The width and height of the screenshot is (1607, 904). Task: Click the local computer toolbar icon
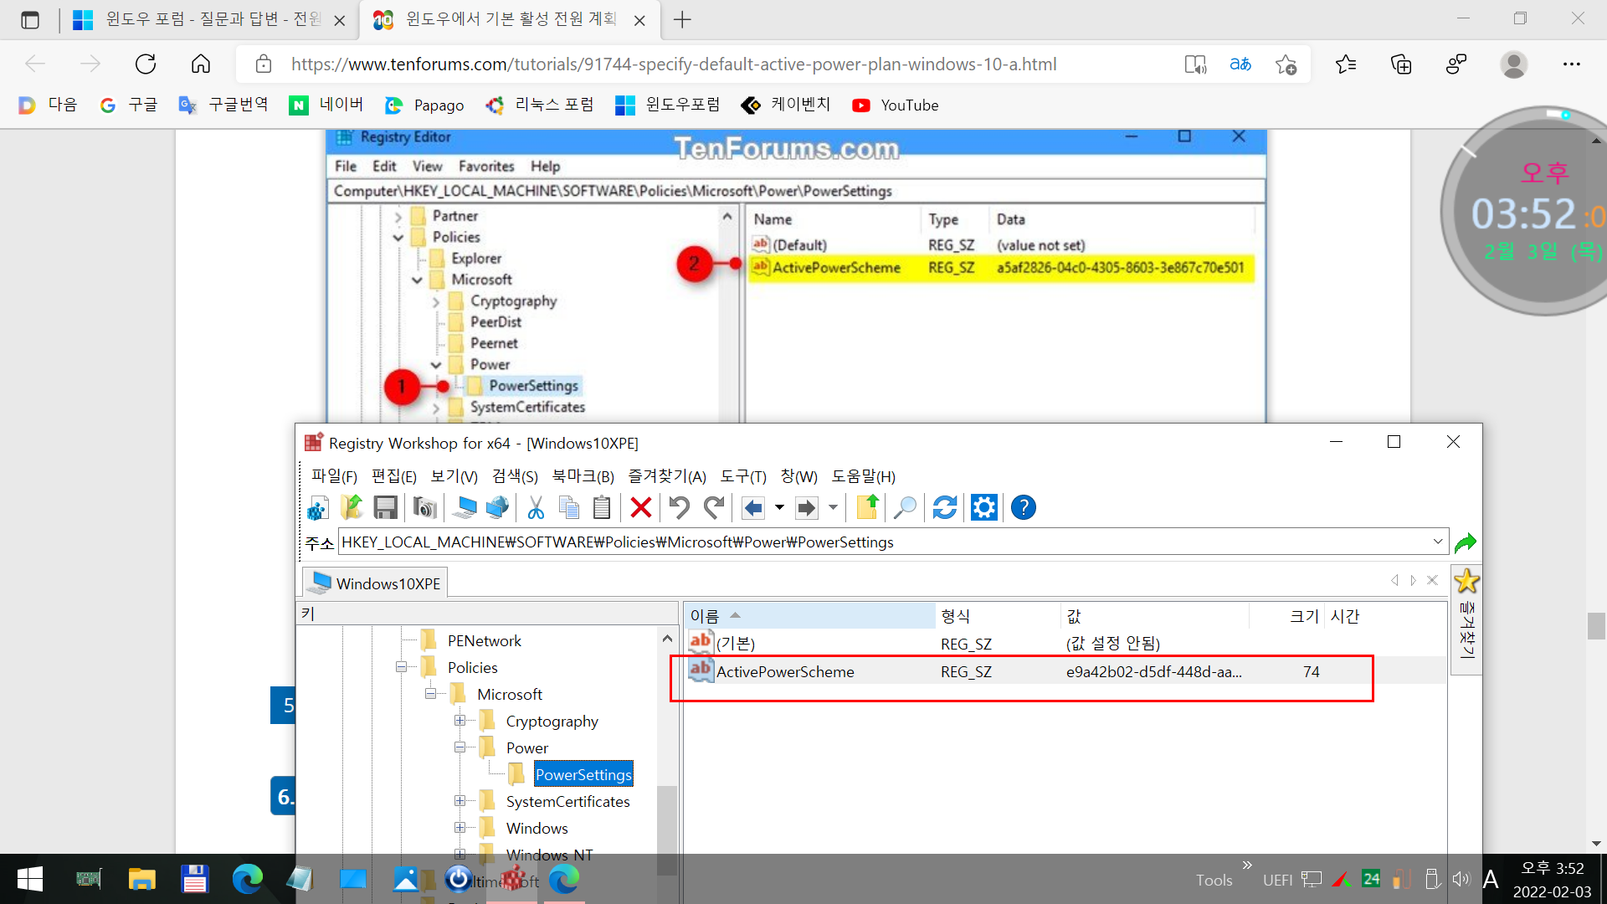pos(464,507)
